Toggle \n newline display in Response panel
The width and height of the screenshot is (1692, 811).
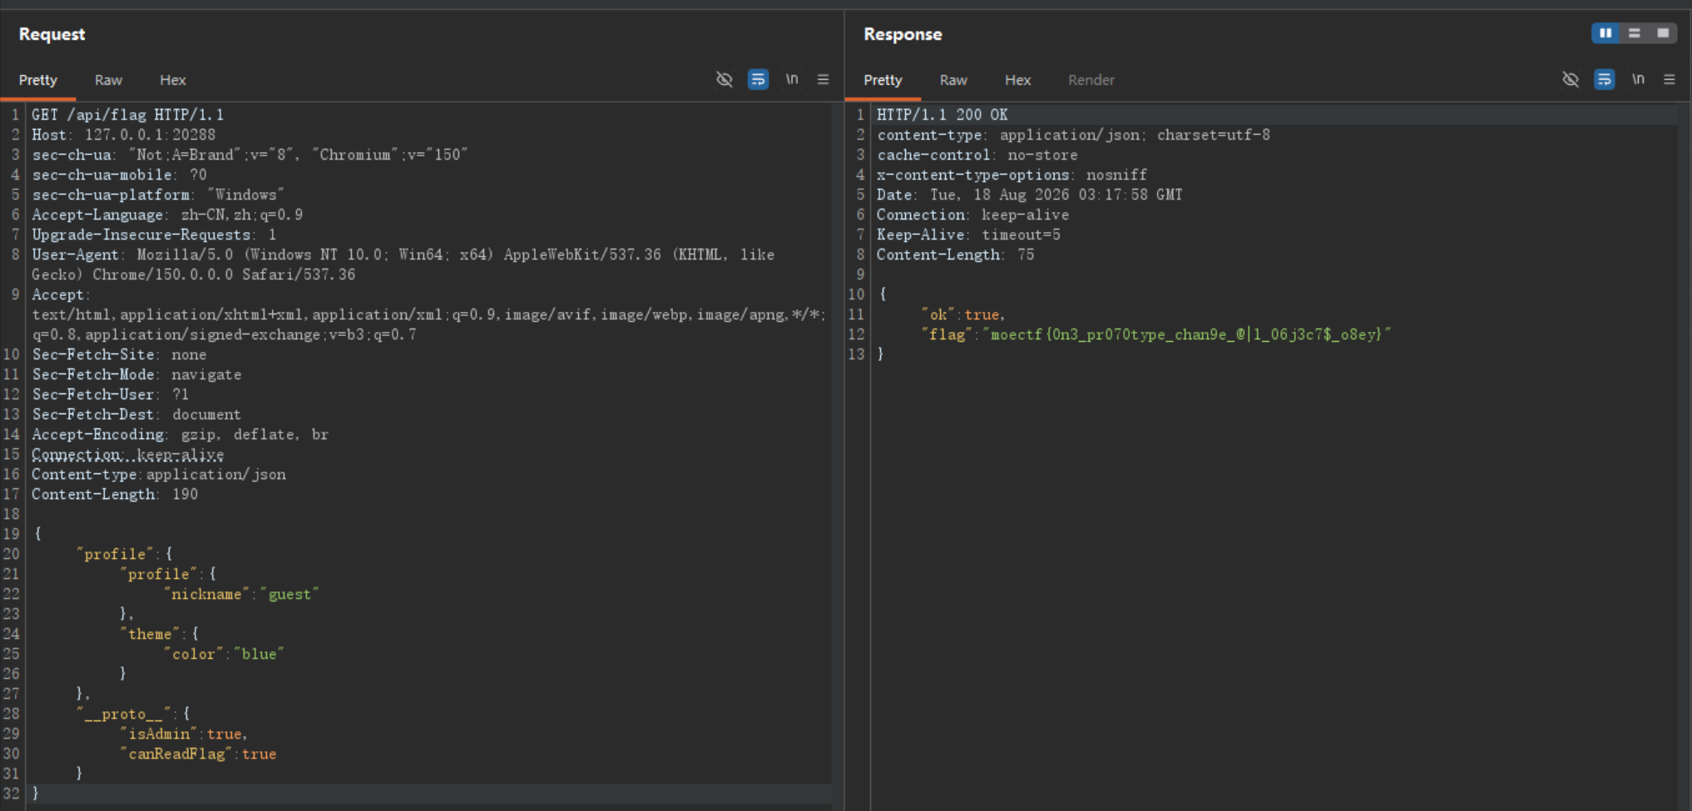click(1638, 79)
